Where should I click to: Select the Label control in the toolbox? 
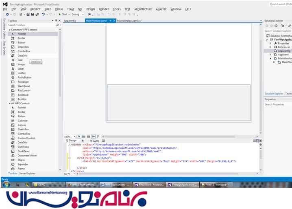[21, 68]
